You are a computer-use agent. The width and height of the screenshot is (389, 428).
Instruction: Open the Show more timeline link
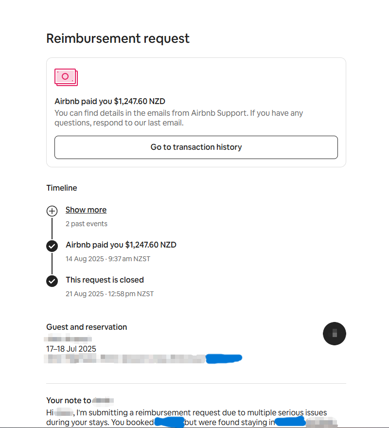coord(86,210)
